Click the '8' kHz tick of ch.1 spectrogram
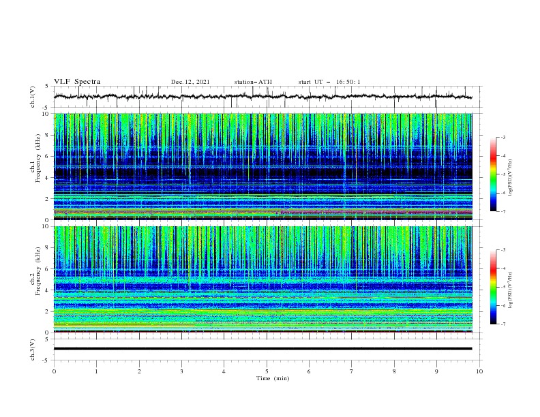Screen dimensions: 540x417 point(48,135)
